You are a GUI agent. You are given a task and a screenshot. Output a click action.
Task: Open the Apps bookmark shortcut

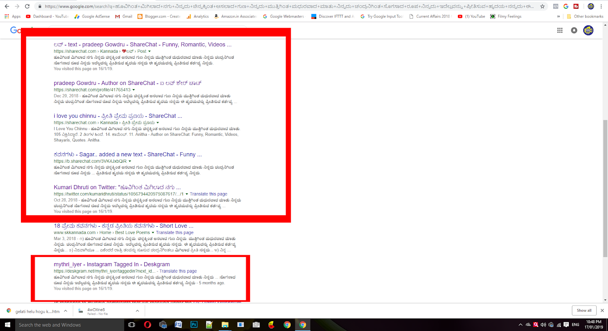click(x=13, y=16)
